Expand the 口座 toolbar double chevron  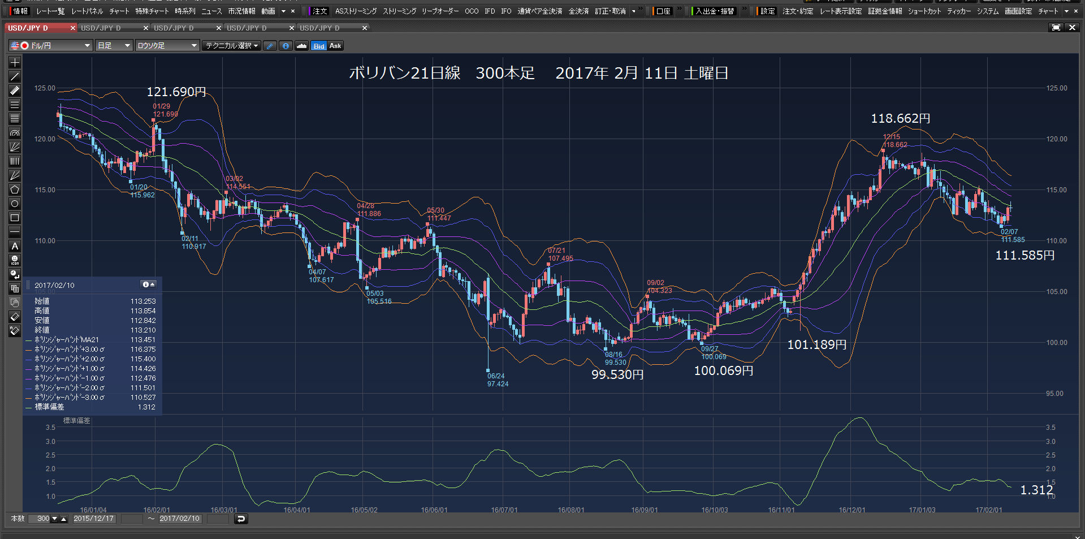679,10
